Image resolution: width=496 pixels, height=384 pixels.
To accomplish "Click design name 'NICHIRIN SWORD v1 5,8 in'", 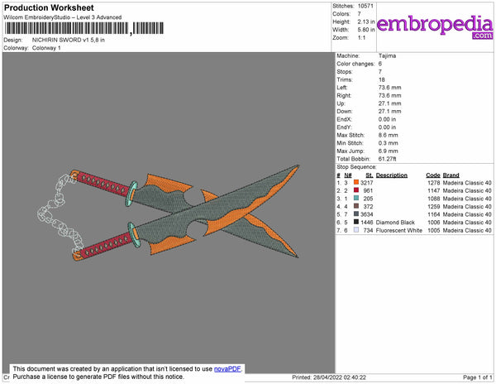I will [68, 40].
